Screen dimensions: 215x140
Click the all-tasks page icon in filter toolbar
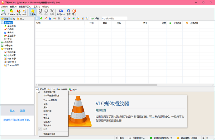pos(37,18)
